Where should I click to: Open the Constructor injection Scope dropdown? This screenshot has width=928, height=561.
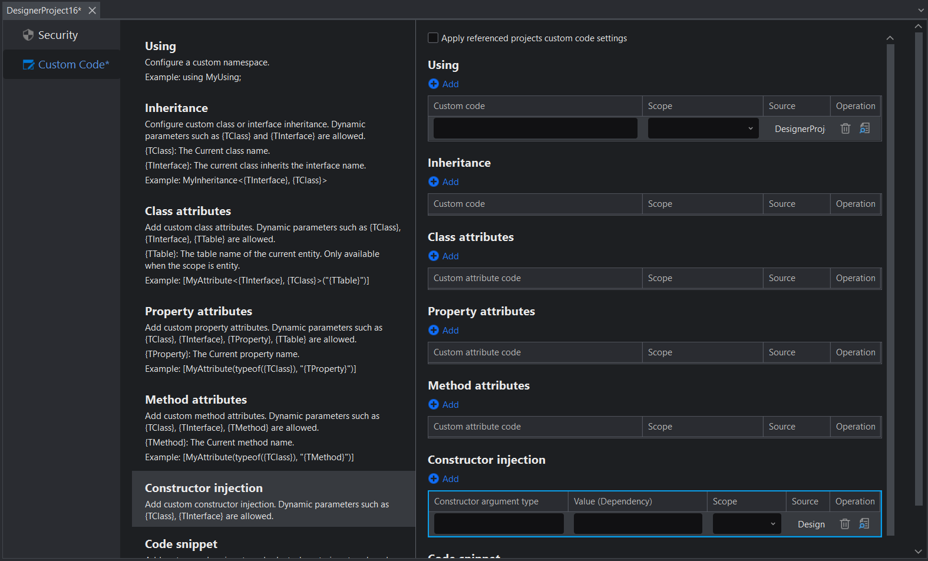tap(747, 523)
